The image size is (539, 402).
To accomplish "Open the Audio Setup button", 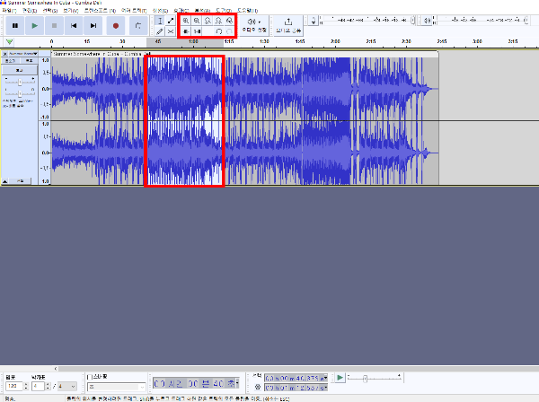I will click(x=254, y=25).
